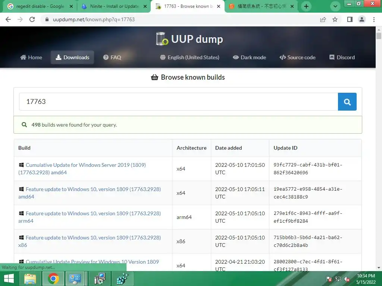Open the Discord link
This screenshot has height=286, width=382.
click(x=342, y=57)
